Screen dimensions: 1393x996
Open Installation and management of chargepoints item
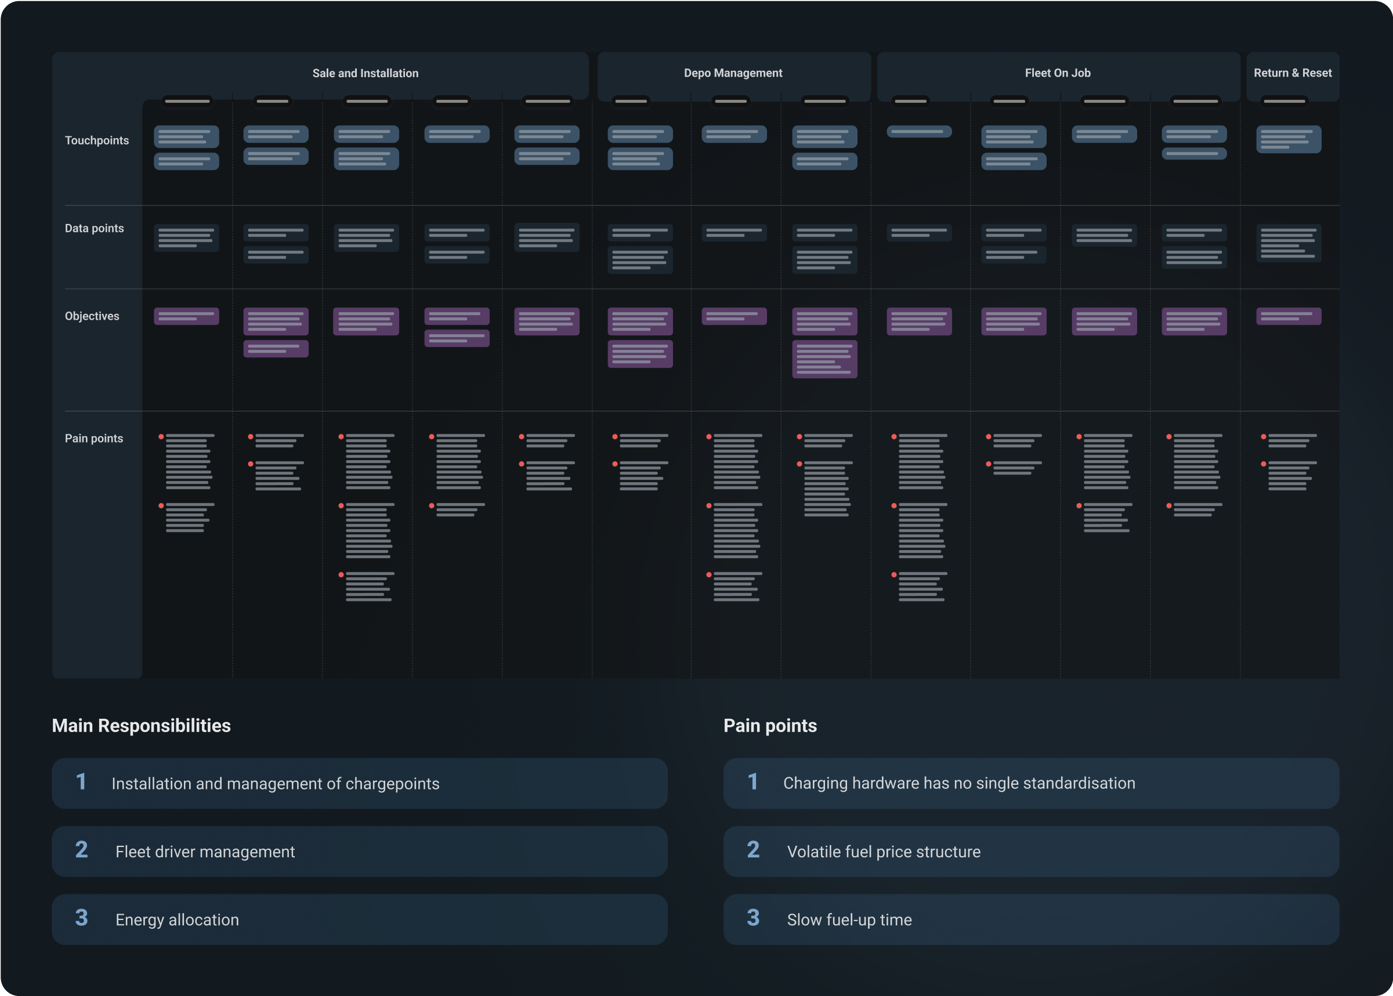point(276,783)
